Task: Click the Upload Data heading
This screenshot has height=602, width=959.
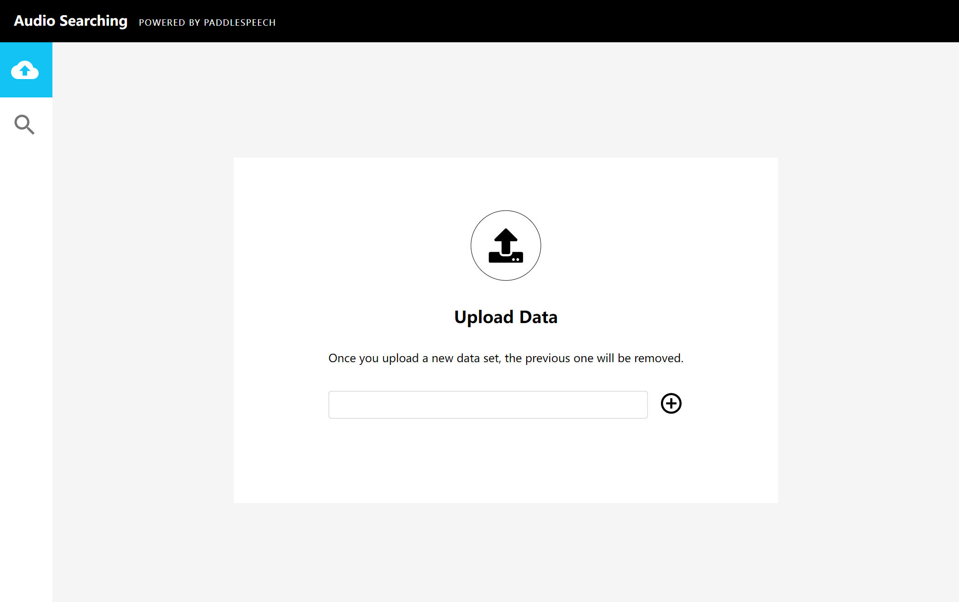Action: (x=505, y=317)
